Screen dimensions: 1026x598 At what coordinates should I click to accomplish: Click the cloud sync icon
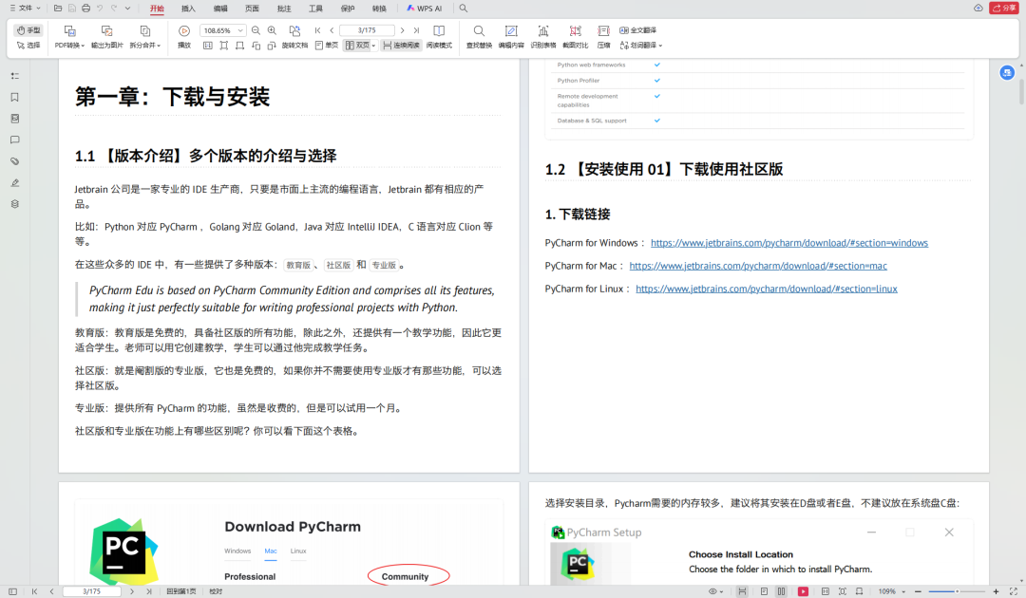(978, 8)
